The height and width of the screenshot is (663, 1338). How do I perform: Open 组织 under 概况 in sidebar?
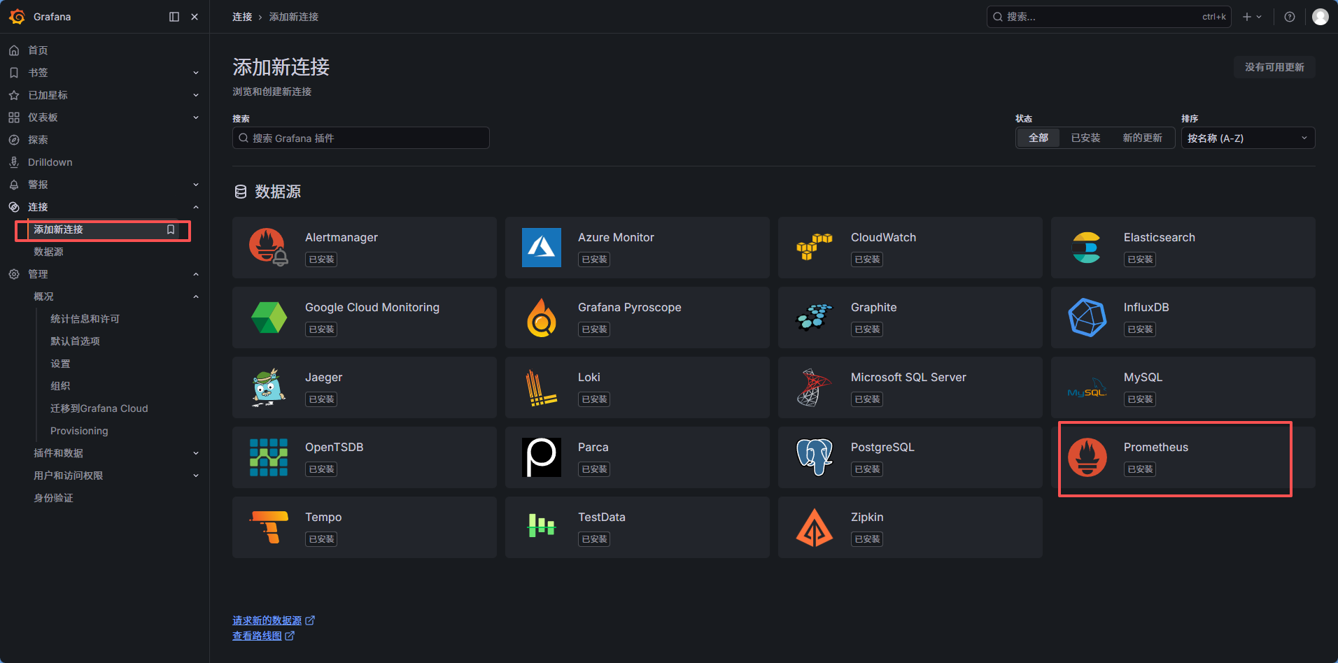pos(60,386)
